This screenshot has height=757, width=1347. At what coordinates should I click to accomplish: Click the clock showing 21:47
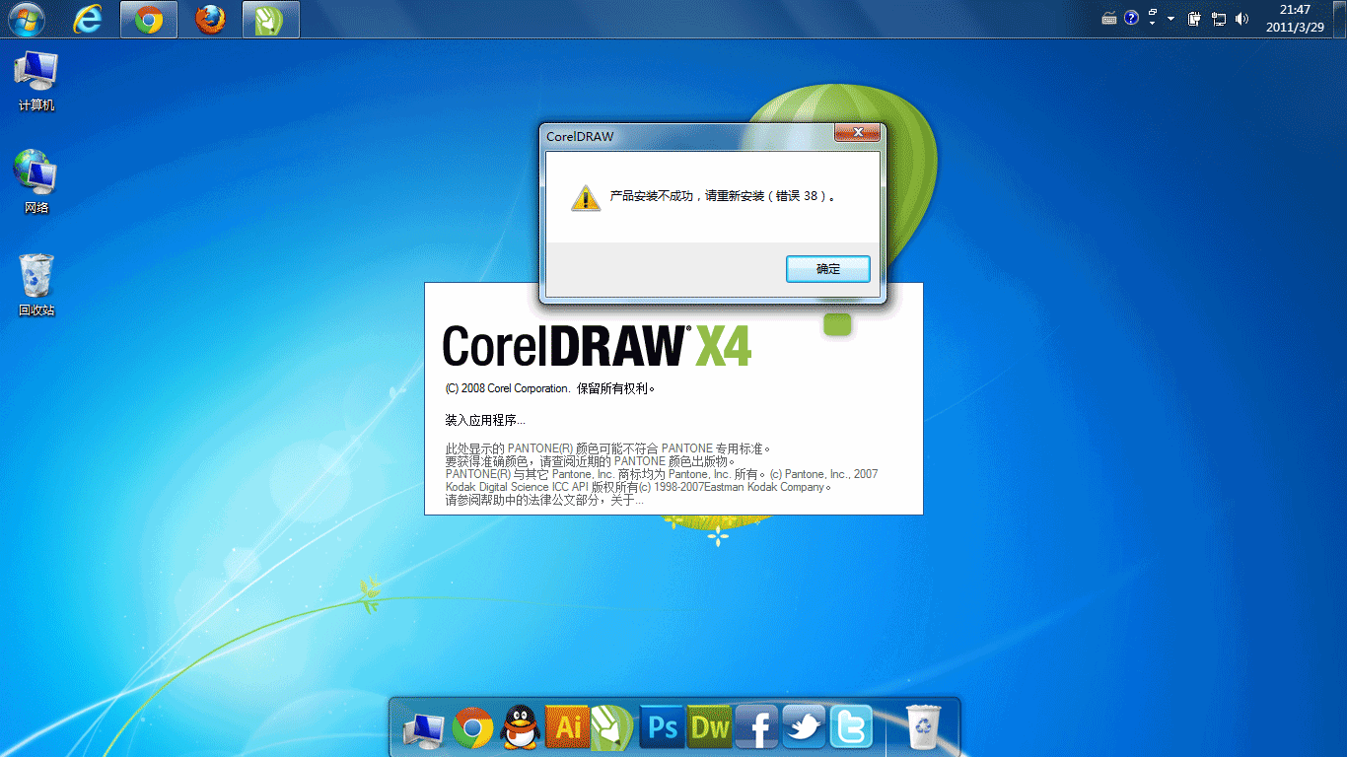[x=1295, y=10]
